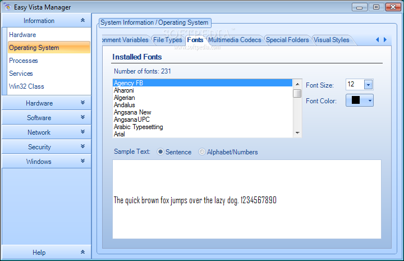Minimize the Easy Vista Manager window
This screenshot has width=404, height=261.
point(360,7)
